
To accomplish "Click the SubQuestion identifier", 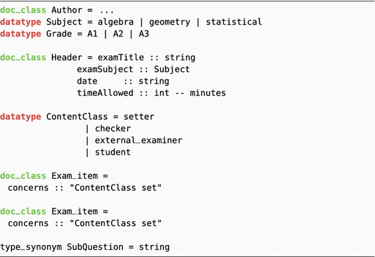I will click(95, 247).
